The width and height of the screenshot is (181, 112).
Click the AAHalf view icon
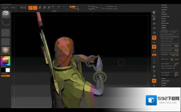pyautogui.click(x=154, y=33)
